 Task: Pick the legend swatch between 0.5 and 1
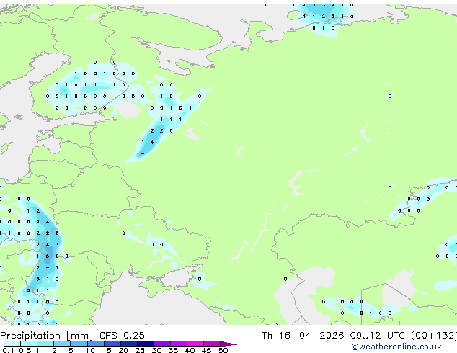[29, 344]
